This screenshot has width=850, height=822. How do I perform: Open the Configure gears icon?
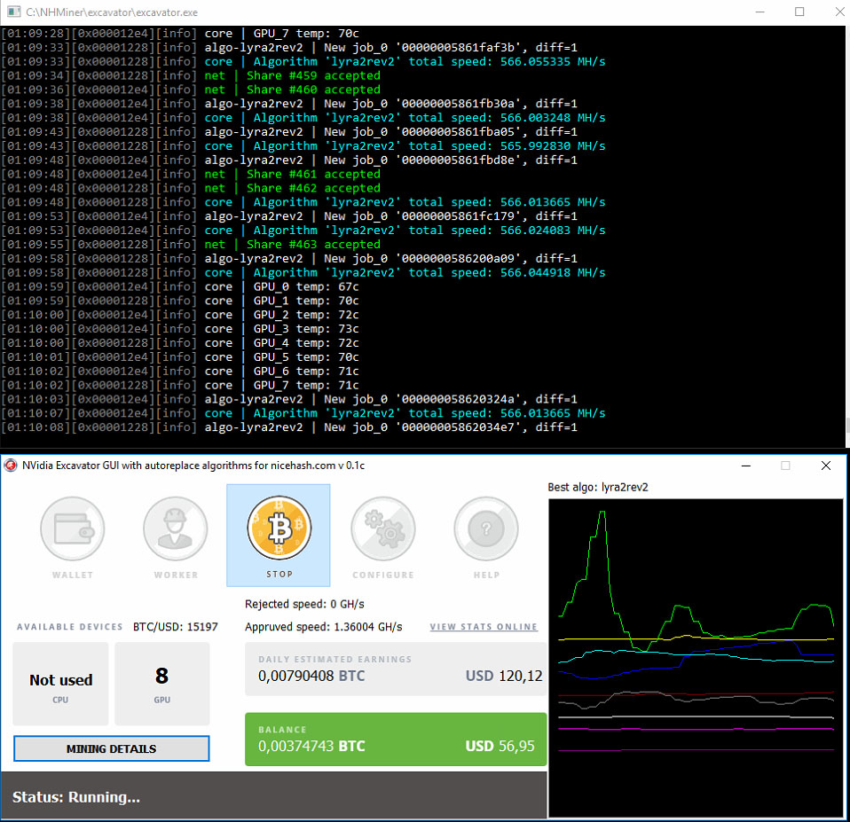(x=382, y=528)
